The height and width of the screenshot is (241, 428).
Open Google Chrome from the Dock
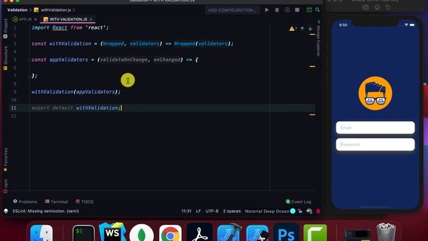coord(171,234)
